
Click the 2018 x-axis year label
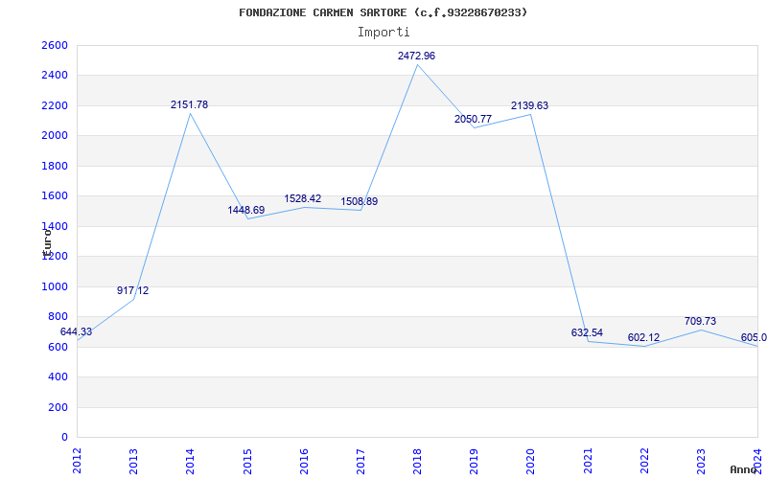[x=417, y=460]
